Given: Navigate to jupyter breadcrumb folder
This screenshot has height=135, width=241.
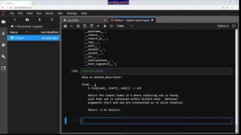Looking at the screenshot, I should pos(38,27).
